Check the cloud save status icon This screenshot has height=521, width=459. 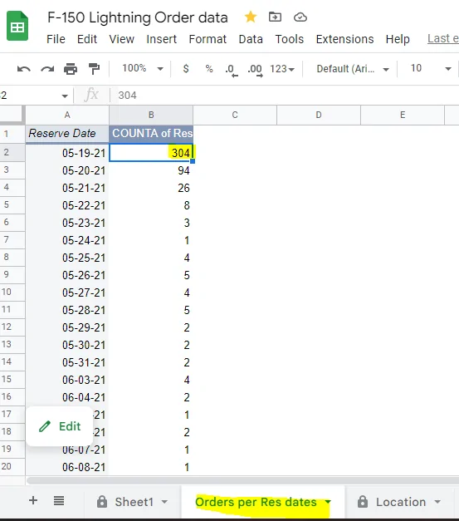click(300, 17)
